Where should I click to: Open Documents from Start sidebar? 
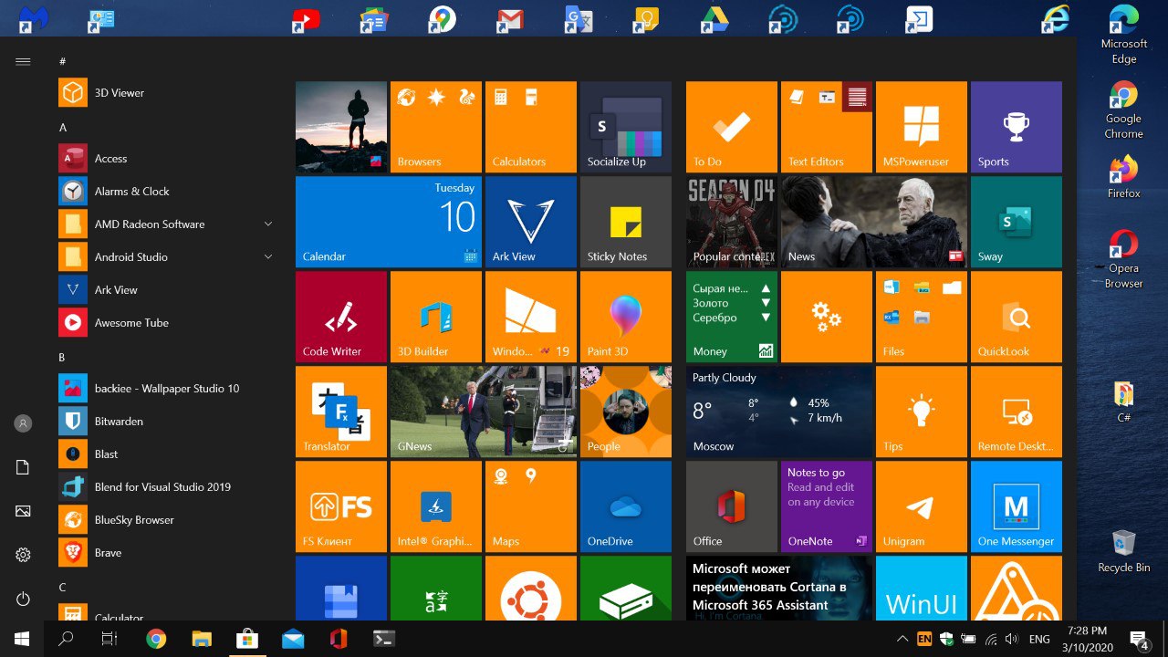[23, 467]
